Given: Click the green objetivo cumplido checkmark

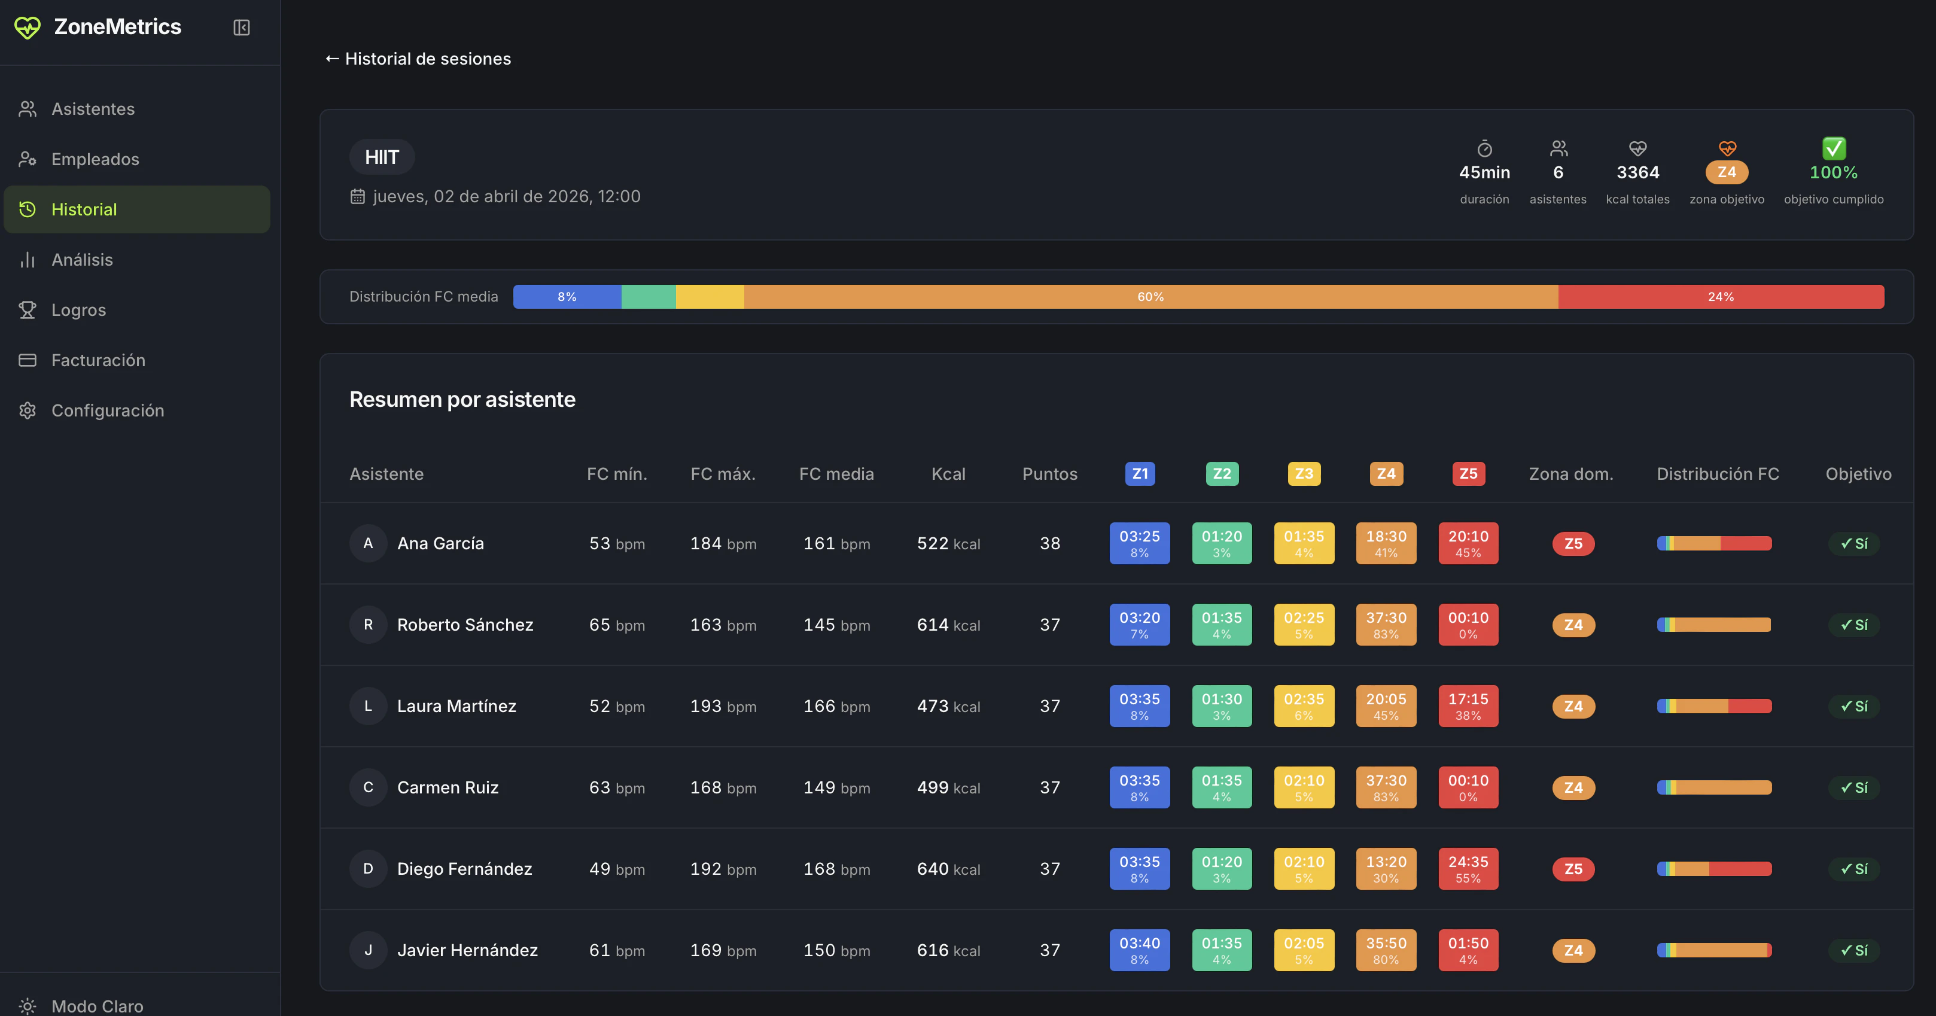Looking at the screenshot, I should tap(1833, 148).
